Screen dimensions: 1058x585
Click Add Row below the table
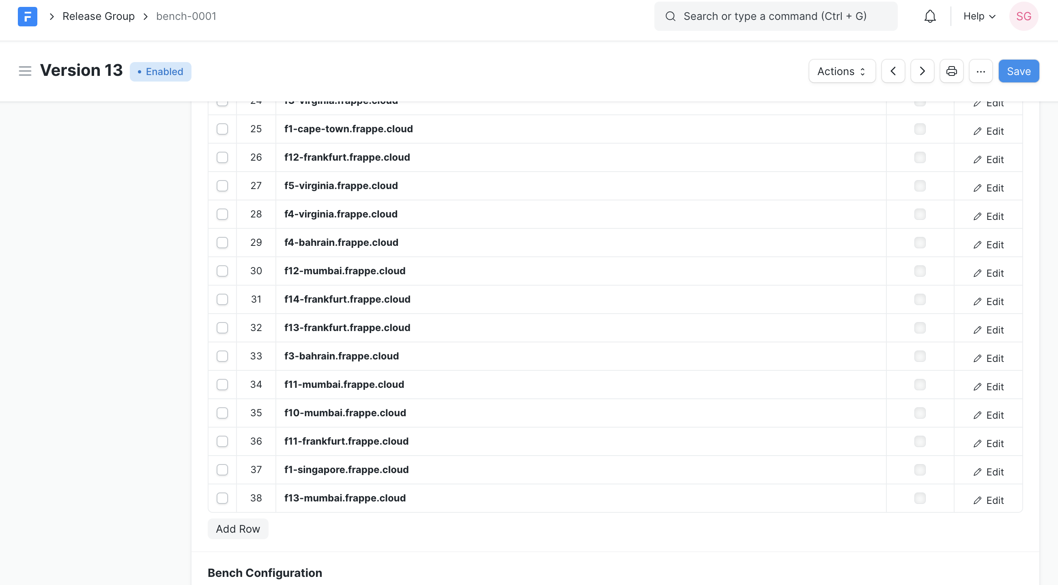(x=238, y=529)
